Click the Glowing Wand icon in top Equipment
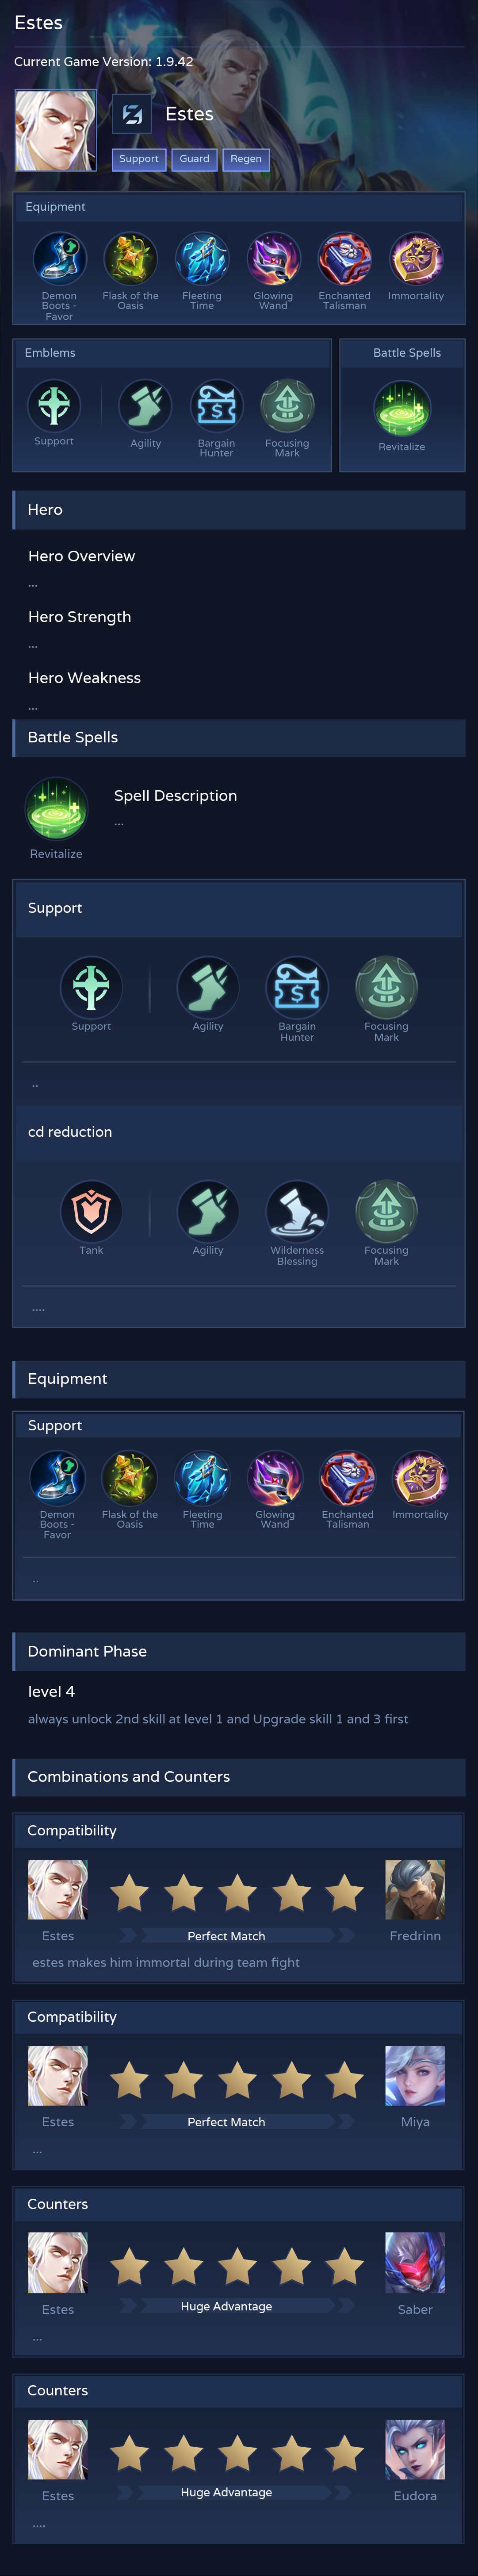The image size is (478, 2576). (273, 258)
